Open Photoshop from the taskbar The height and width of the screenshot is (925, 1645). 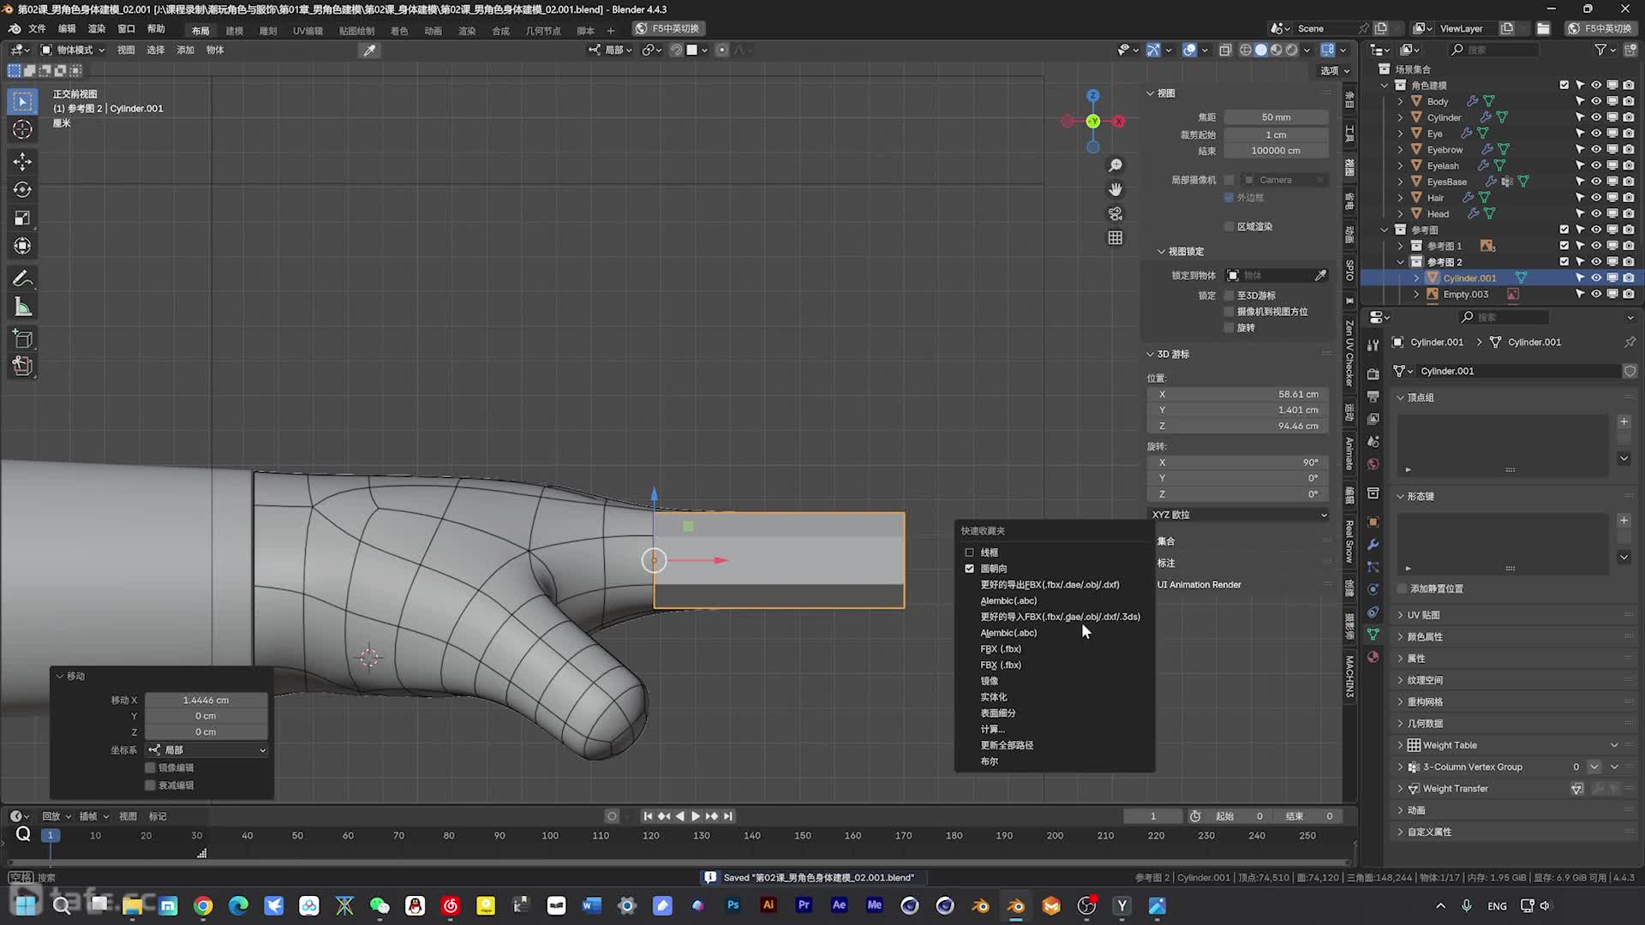733,905
